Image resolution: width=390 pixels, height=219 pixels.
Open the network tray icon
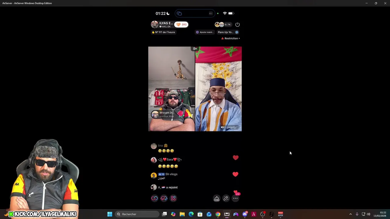click(x=363, y=214)
